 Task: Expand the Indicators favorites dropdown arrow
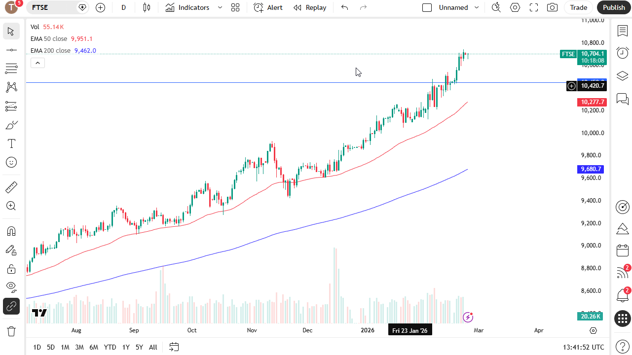[x=220, y=7]
